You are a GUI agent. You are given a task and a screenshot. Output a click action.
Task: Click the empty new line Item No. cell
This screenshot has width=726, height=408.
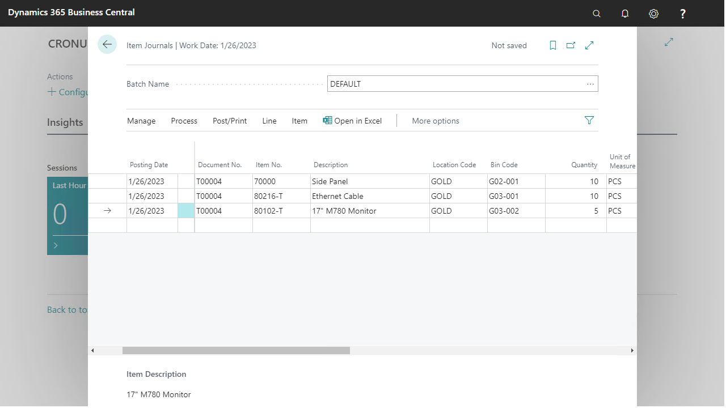[281, 226]
